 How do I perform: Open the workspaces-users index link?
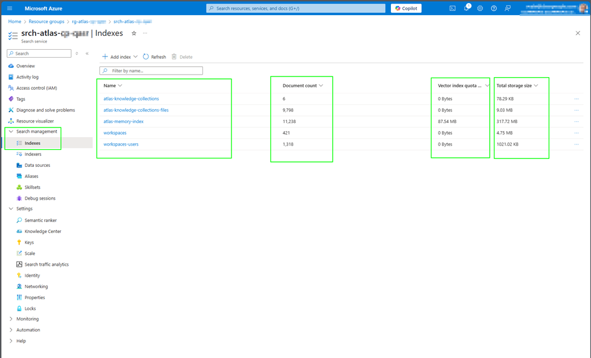tap(121, 144)
